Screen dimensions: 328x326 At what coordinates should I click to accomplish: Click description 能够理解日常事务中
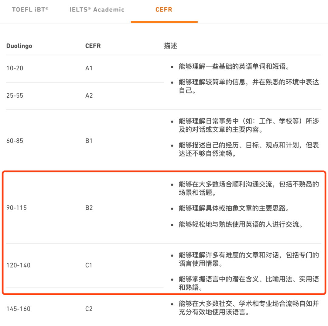pos(249,125)
